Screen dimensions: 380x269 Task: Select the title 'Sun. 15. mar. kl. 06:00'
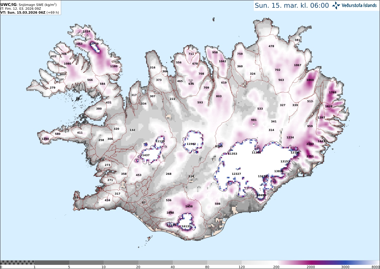pyautogui.click(x=292, y=5)
